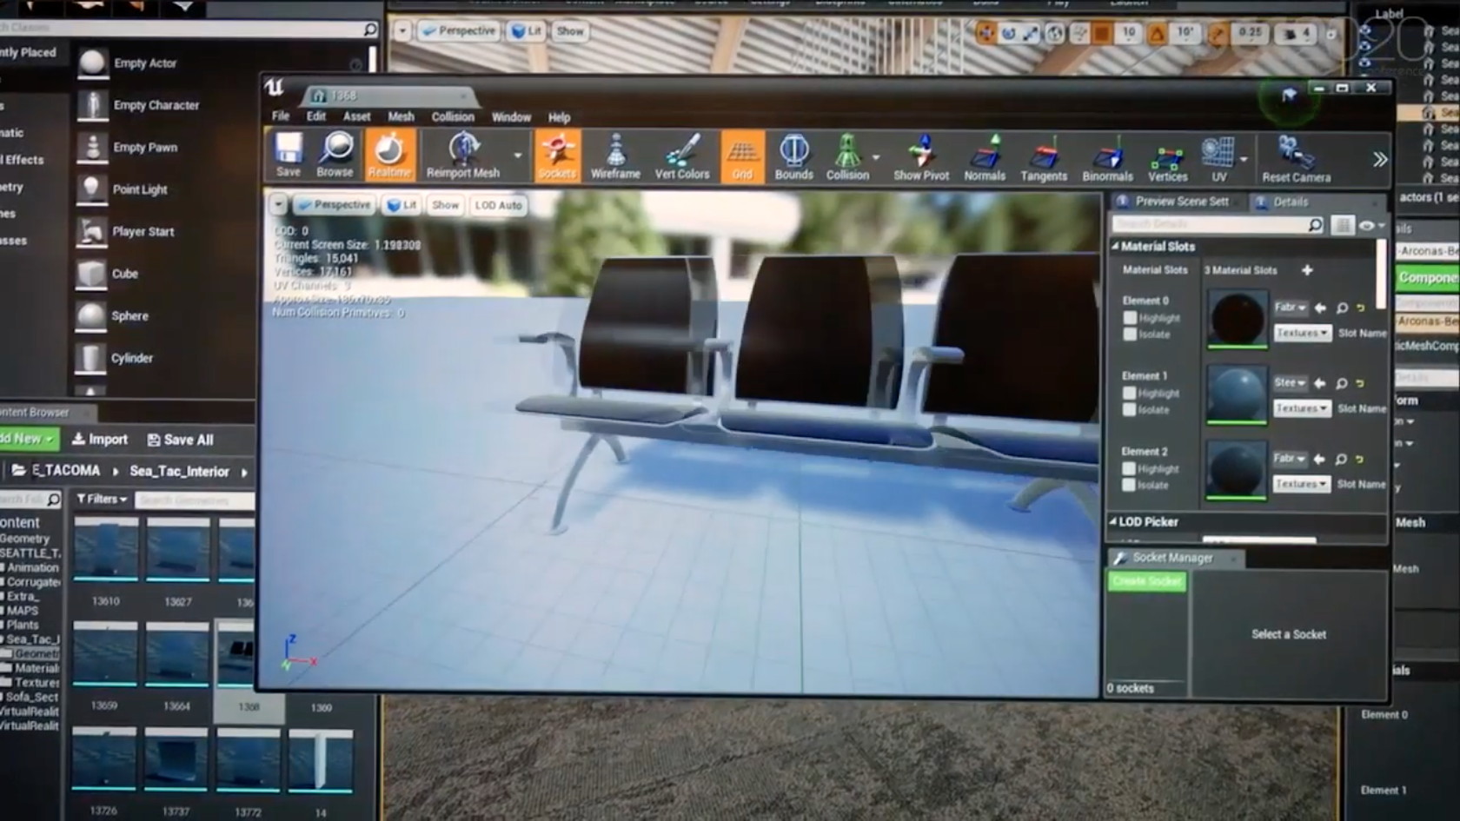Add a new material slot

[1307, 270]
